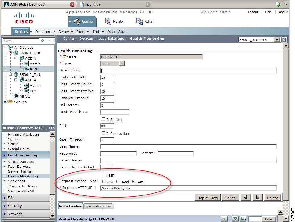Collapse the All Devices tree node

click(x=5, y=47)
